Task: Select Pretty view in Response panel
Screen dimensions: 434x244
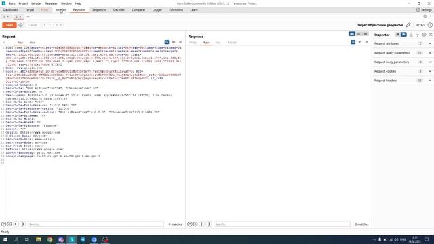Action: [x=193, y=43]
